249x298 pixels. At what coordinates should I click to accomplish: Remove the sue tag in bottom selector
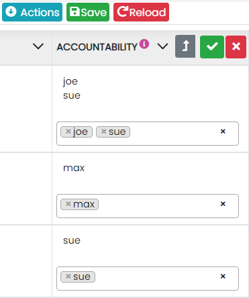pyautogui.click(x=68, y=277)
